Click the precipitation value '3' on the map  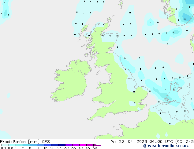point(185,19)
